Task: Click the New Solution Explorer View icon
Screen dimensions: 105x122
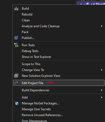Action: (16, 76)
